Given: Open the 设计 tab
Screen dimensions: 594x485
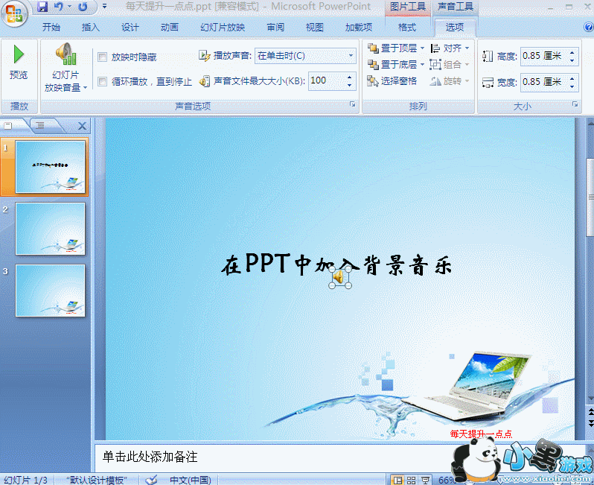Looking at the screenshot, I should pyautogui.click(x=130, y=27).
